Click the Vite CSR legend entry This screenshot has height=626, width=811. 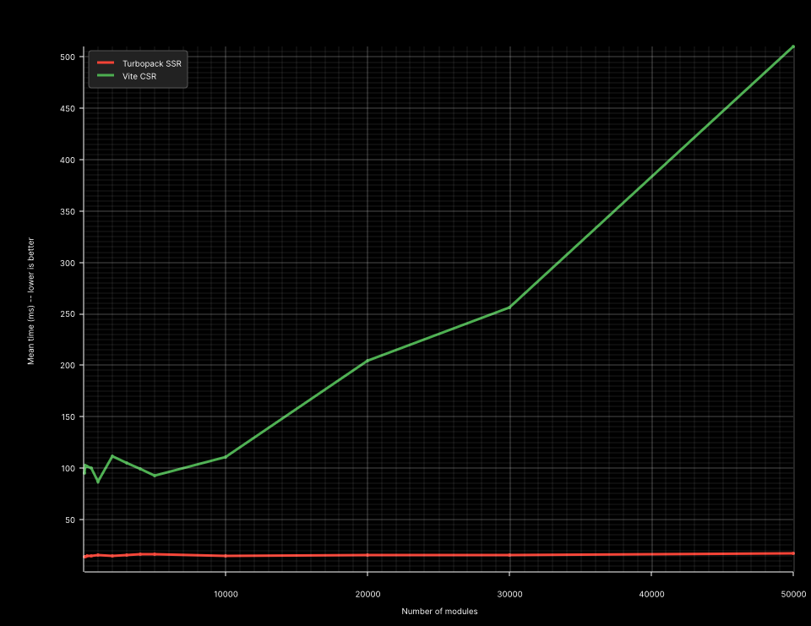click(x=127, y=76)
